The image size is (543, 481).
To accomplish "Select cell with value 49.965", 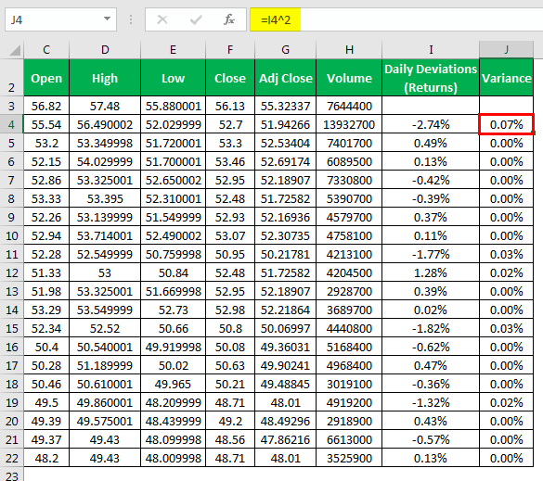I will click(x=174, y=384).
